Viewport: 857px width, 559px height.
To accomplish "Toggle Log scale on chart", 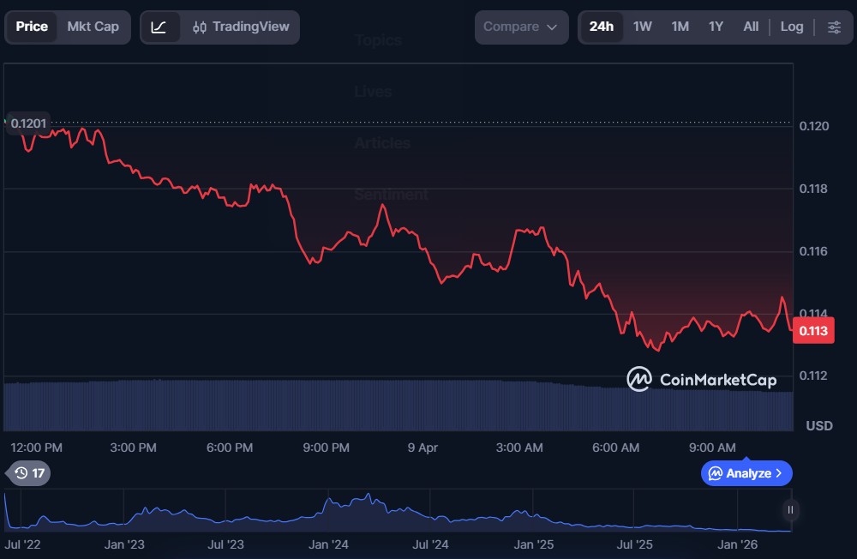I will (x=792, y=27).
